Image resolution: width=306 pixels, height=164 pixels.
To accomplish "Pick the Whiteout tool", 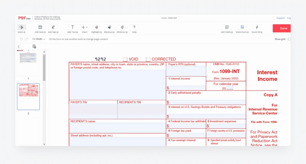I will pos(122,27).
